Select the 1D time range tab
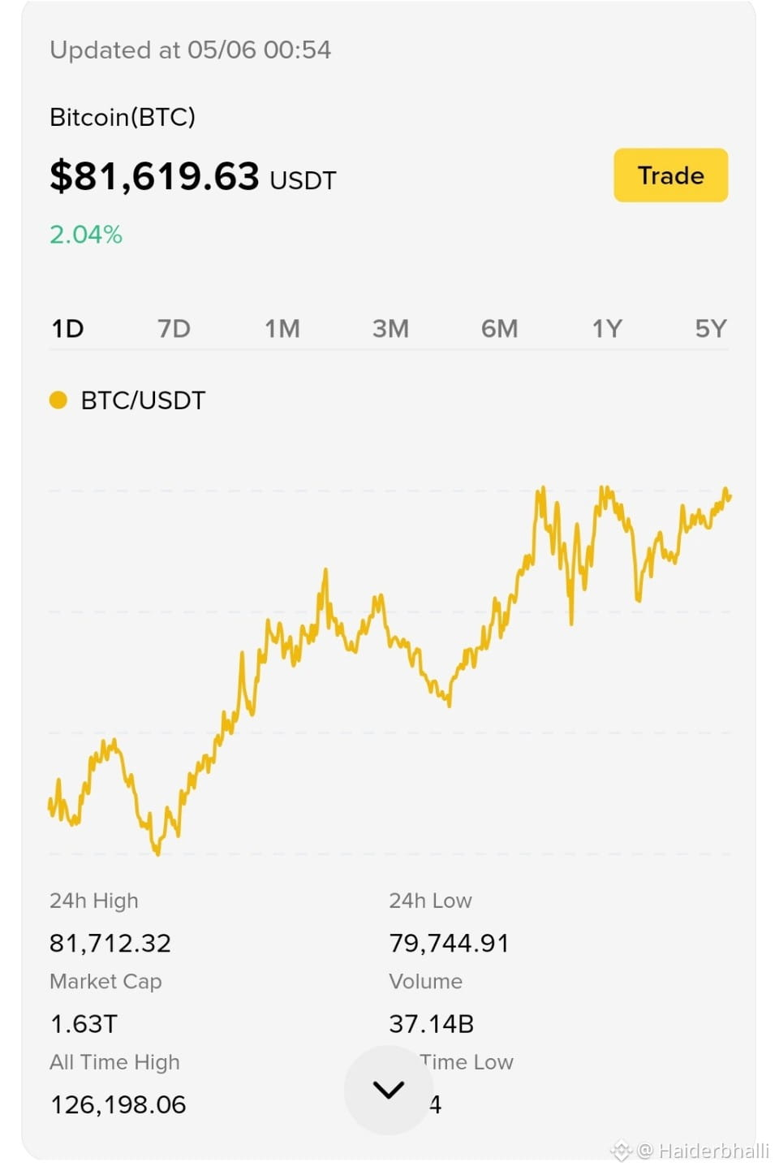Viewport: 775px width, 1171px height. [67, 329]
